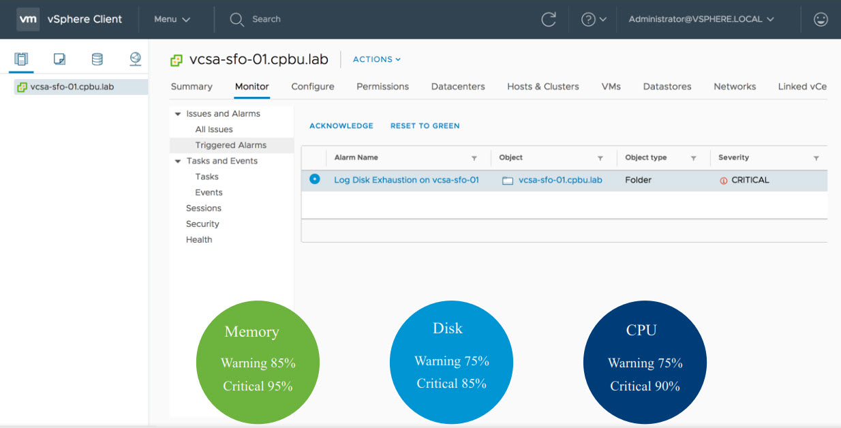Click the CRITICAL severity text
Screen dimensions: 841x428
coord(750,180)
